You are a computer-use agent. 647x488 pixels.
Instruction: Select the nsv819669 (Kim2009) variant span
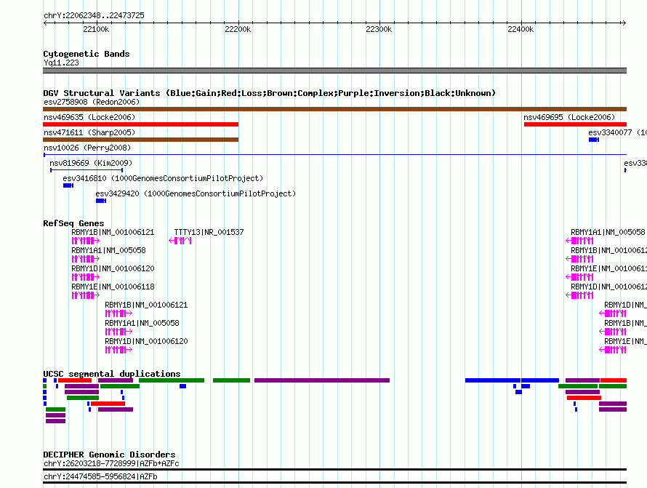click(x=87, y=170)
